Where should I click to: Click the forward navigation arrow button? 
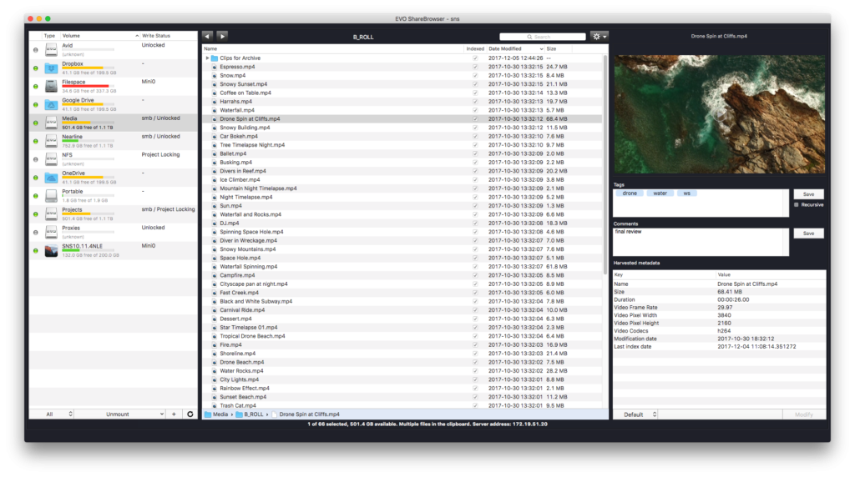pyautogui.click(x=222, y=36)
